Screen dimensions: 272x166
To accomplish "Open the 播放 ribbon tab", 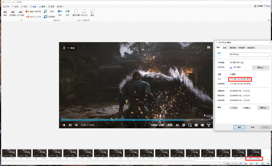I will pos(24,7).
